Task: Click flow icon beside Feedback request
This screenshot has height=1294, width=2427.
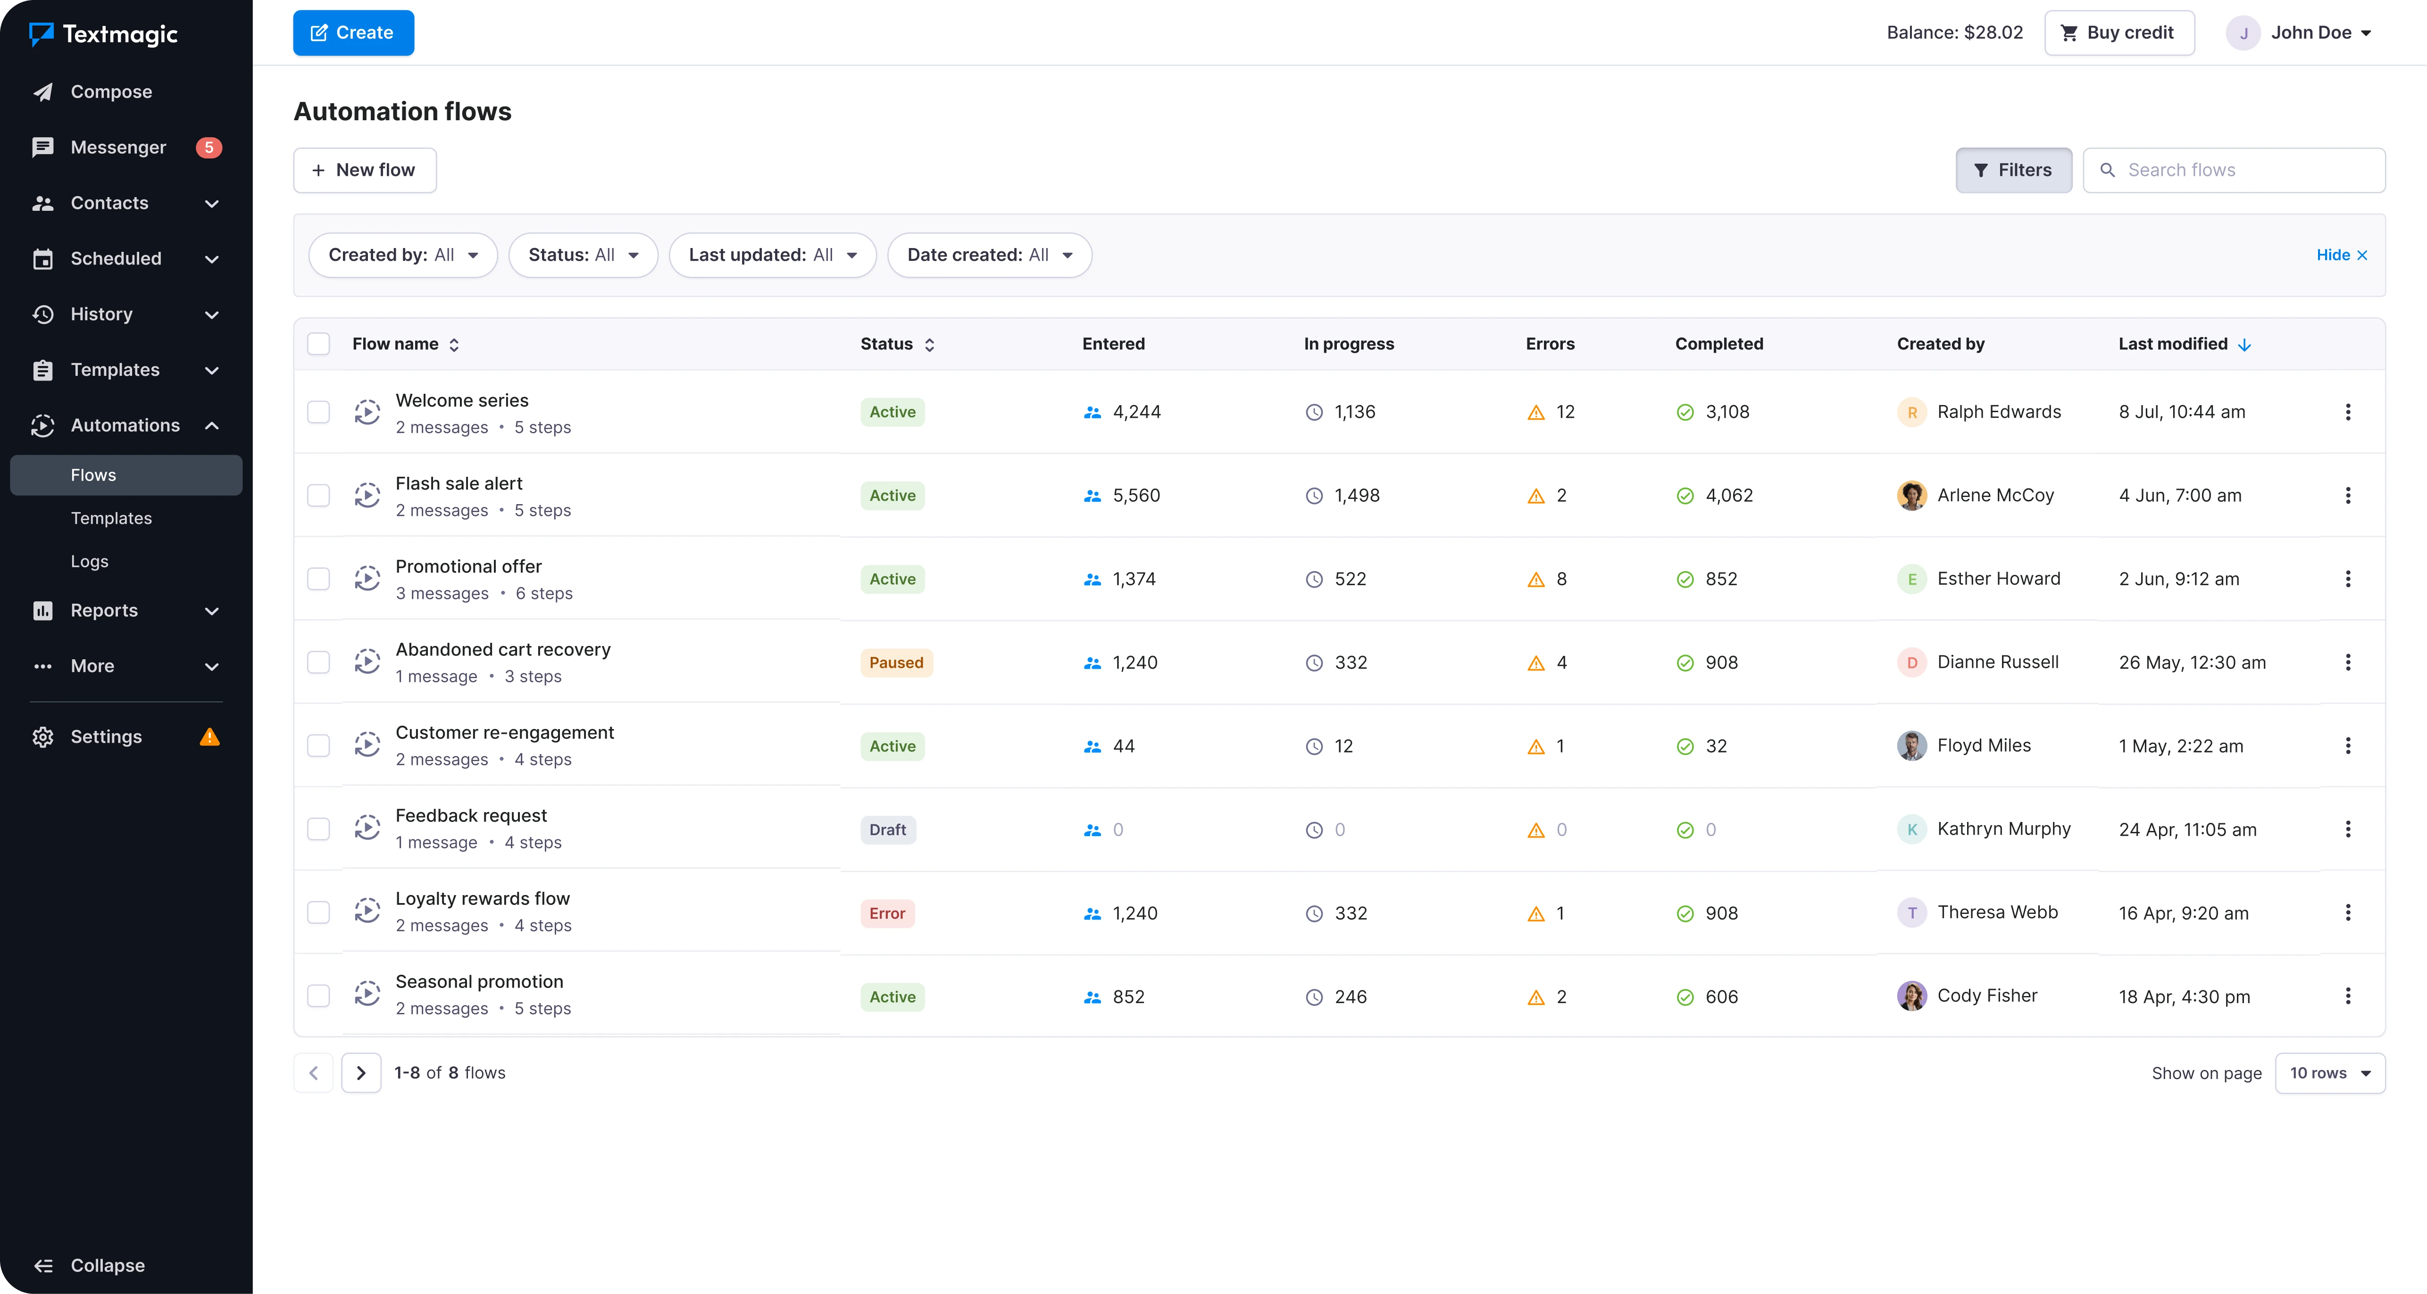Action: [x=367, y=828]
